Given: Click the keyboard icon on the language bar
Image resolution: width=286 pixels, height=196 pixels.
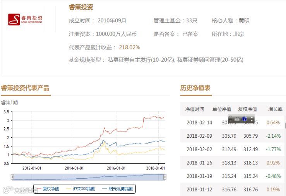Looking at the screenshot, I should pyautogui.click(x=237, y=120).
